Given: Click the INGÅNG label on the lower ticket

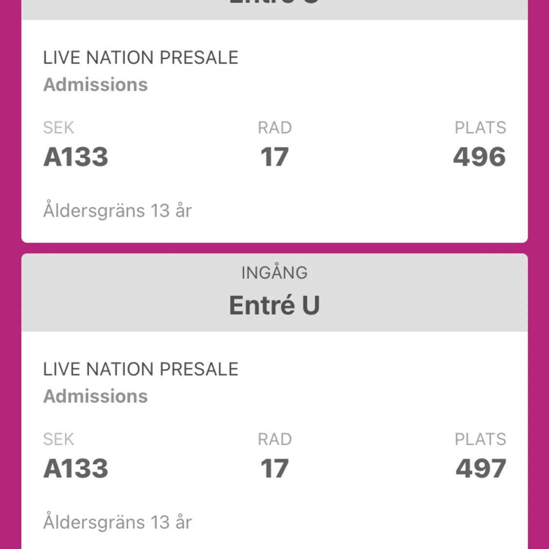Looking at the screenshot, I should (x=274, y=272).
